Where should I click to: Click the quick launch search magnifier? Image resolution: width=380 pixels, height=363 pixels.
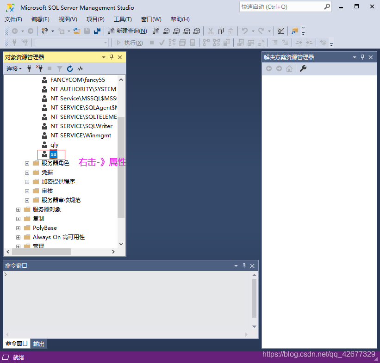[327, 7]
